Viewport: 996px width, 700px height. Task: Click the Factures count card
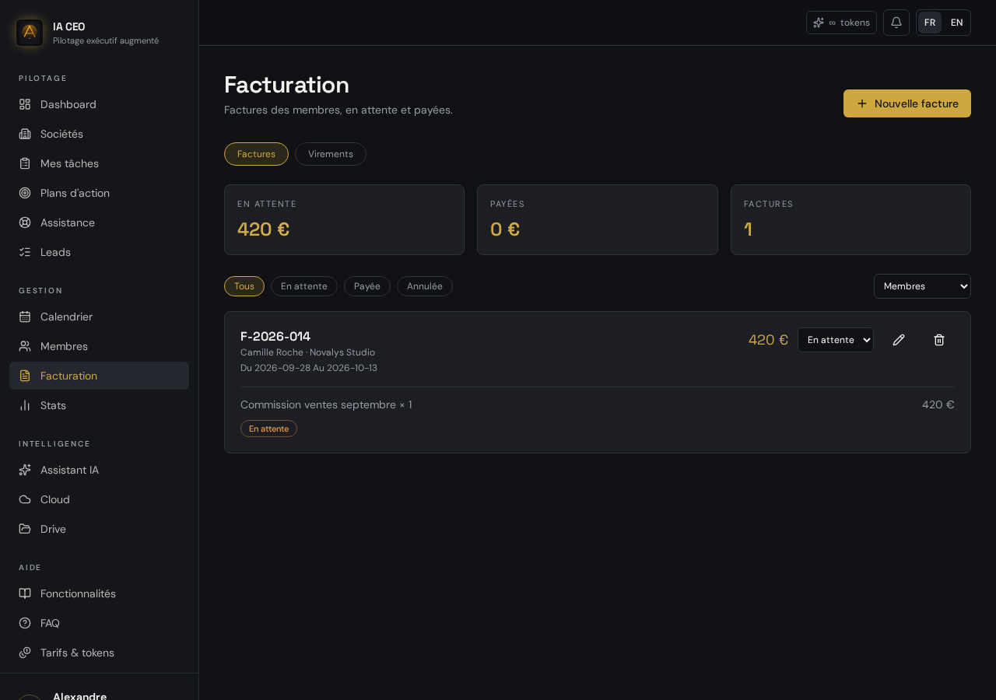tap(850, 219)
